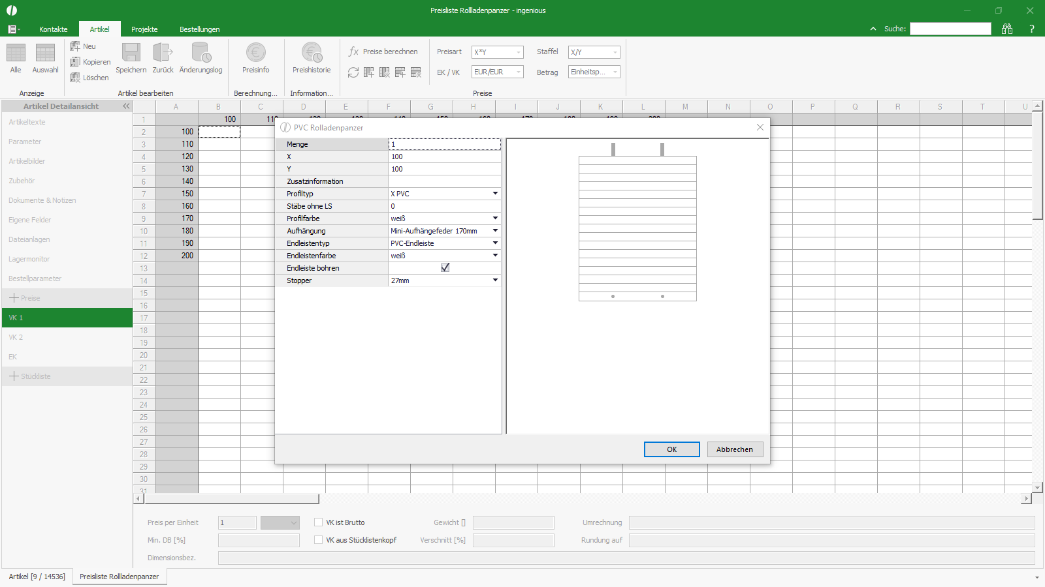
Task: Open Preisinfo euro icon
Action: 256,52
